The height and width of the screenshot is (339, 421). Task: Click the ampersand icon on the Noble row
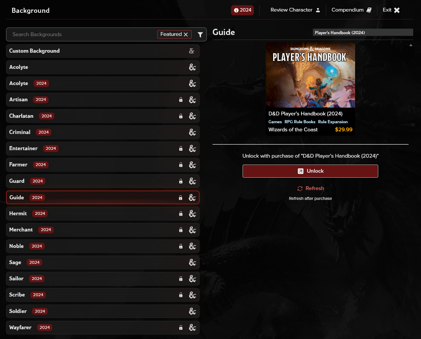[x=192, y=246]
